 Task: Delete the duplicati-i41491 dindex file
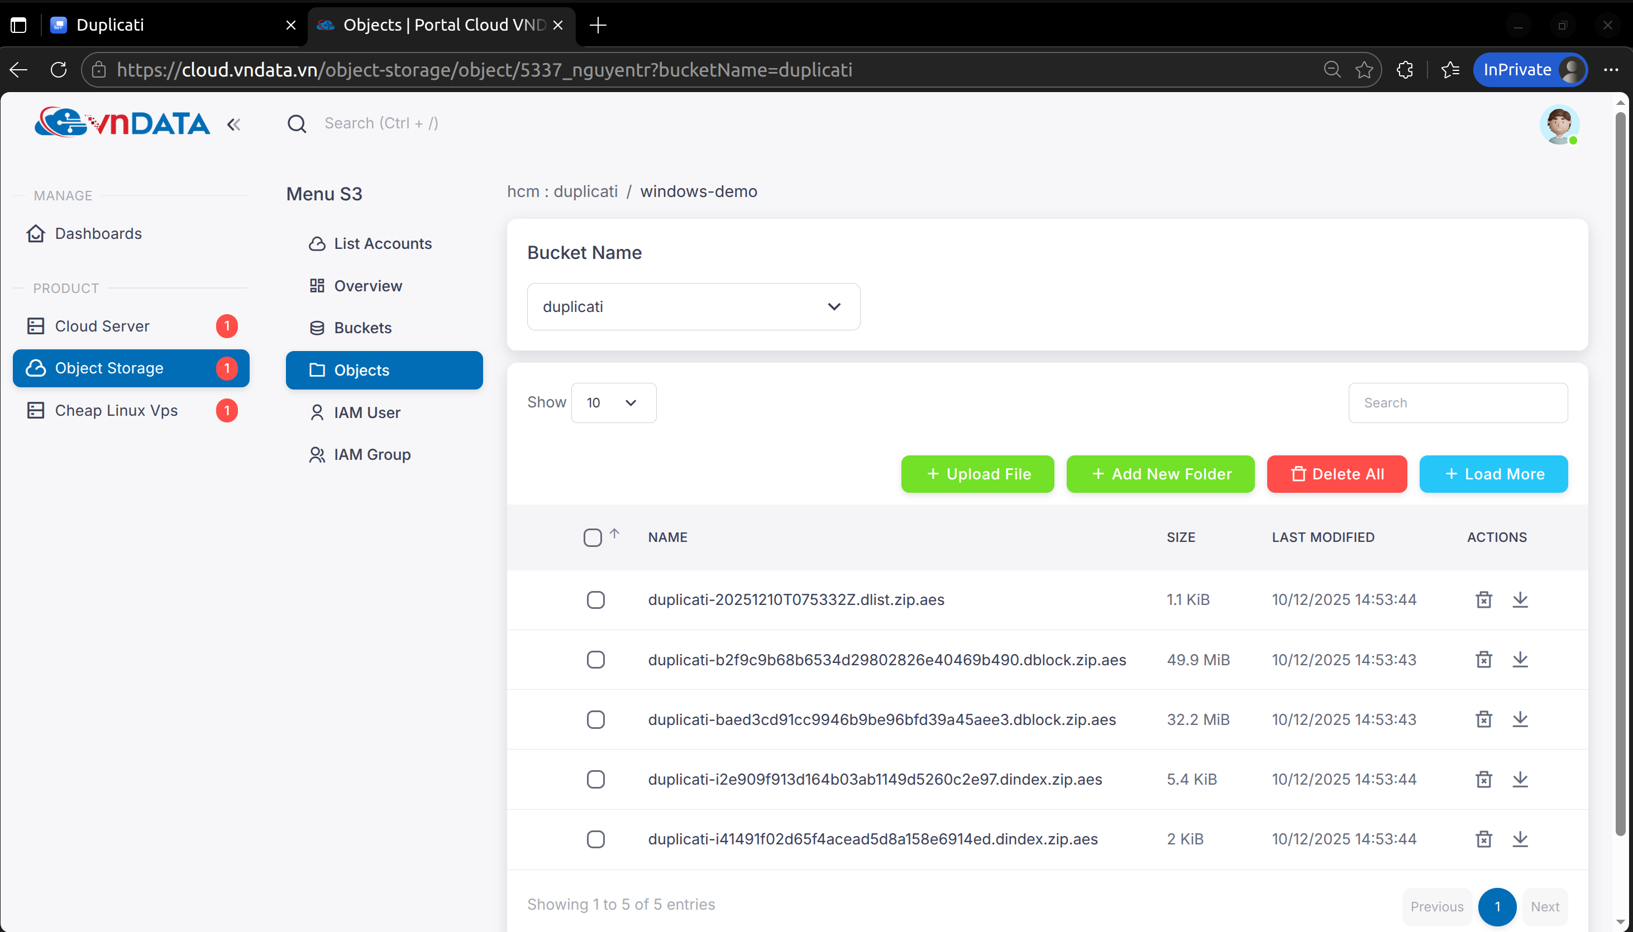[1483, 839]
